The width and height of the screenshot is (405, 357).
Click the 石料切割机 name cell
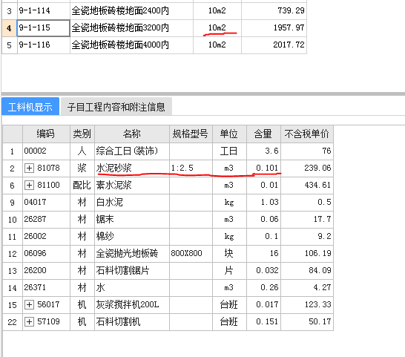click(132, 322)
